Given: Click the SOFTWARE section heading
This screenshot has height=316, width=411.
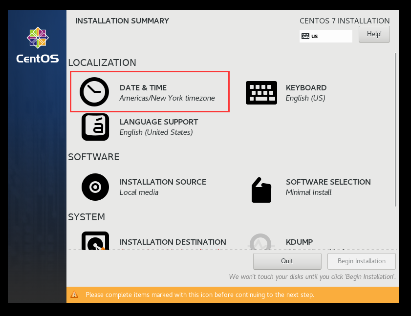Looking at the screenshot, I should [x=94, y=157].
